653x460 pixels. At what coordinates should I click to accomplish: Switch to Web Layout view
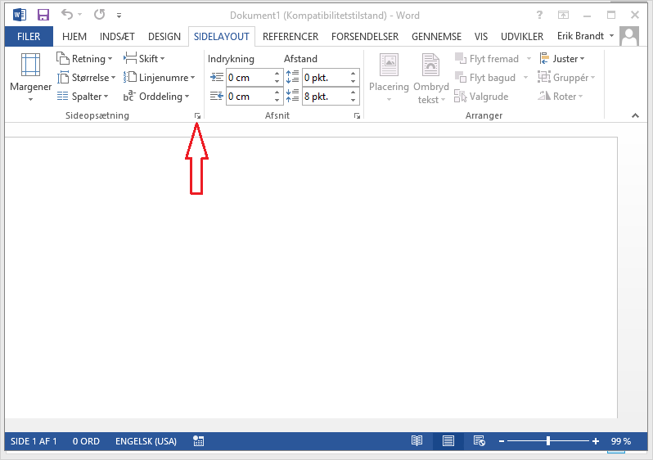(480, 441)
